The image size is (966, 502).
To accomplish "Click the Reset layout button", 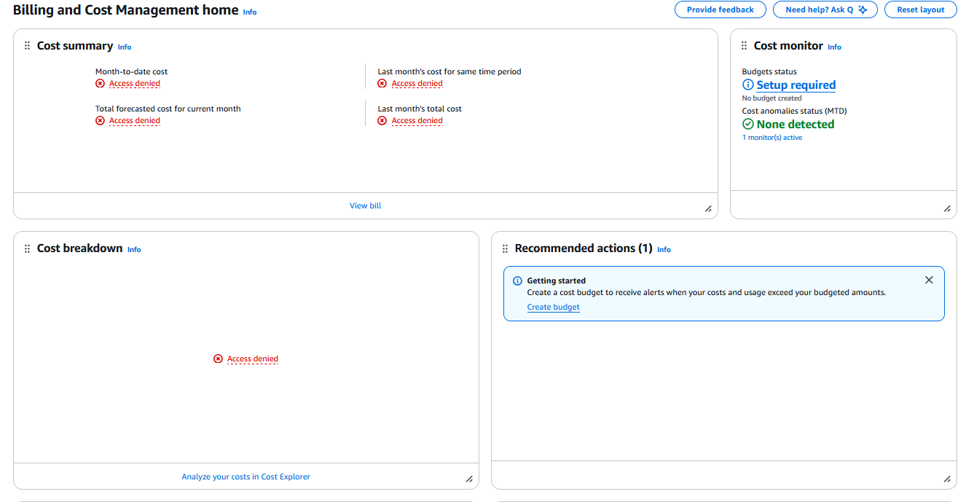I will [x=920, y=10].
